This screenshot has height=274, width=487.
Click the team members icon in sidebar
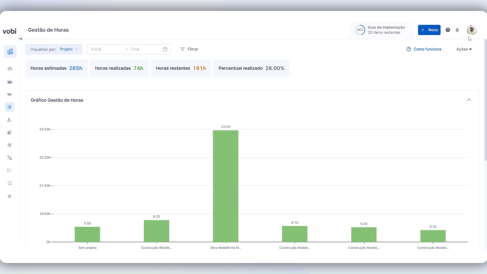(10, 196)
